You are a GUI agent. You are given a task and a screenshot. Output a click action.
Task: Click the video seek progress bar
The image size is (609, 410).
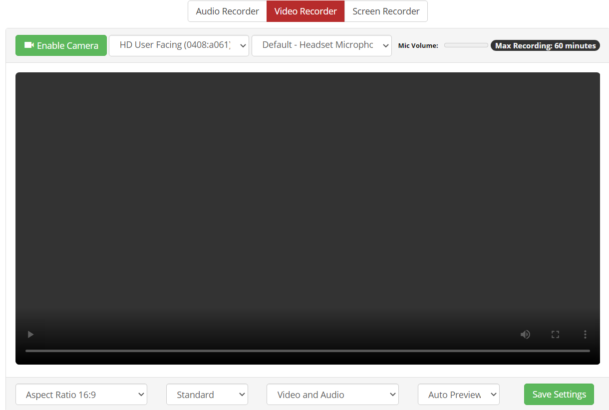[307, 351]
